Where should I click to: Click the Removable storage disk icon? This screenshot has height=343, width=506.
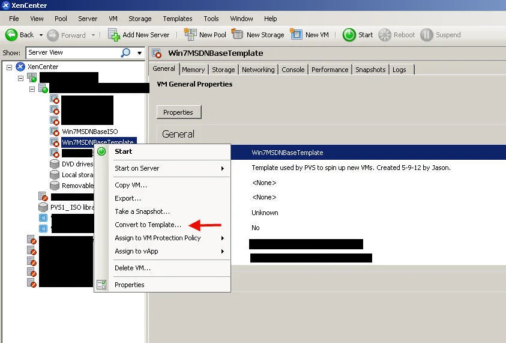coord(55,186)
